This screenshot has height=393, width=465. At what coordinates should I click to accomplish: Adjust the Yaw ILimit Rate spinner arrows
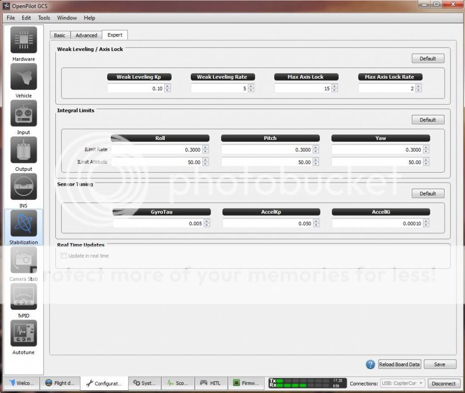pyautogui.click(x=426, y=150)
